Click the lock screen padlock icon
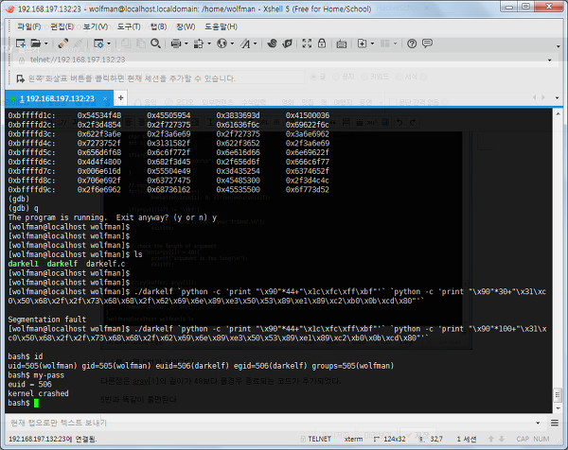Viewport: 568px width, 450px height. click(x=322, y=43)
